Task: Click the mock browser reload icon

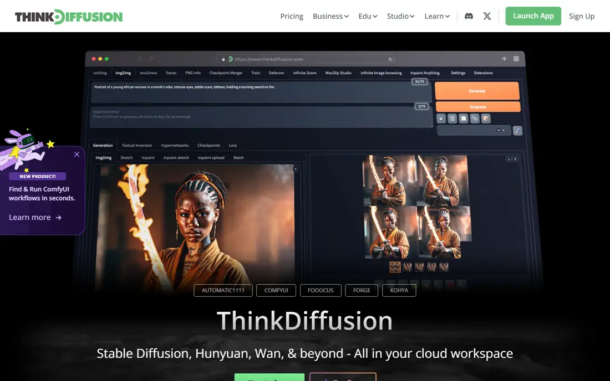Action: (390, 59)
